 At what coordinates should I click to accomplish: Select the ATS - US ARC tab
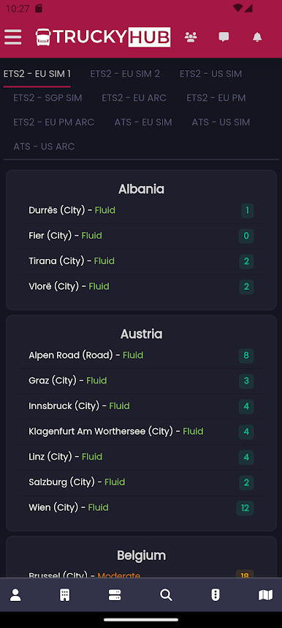[x=44, y=146]
